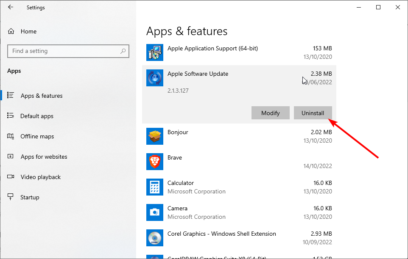Click the Brave lion icon
Screen dimensions: 408x259
click(x=155, y=162)
